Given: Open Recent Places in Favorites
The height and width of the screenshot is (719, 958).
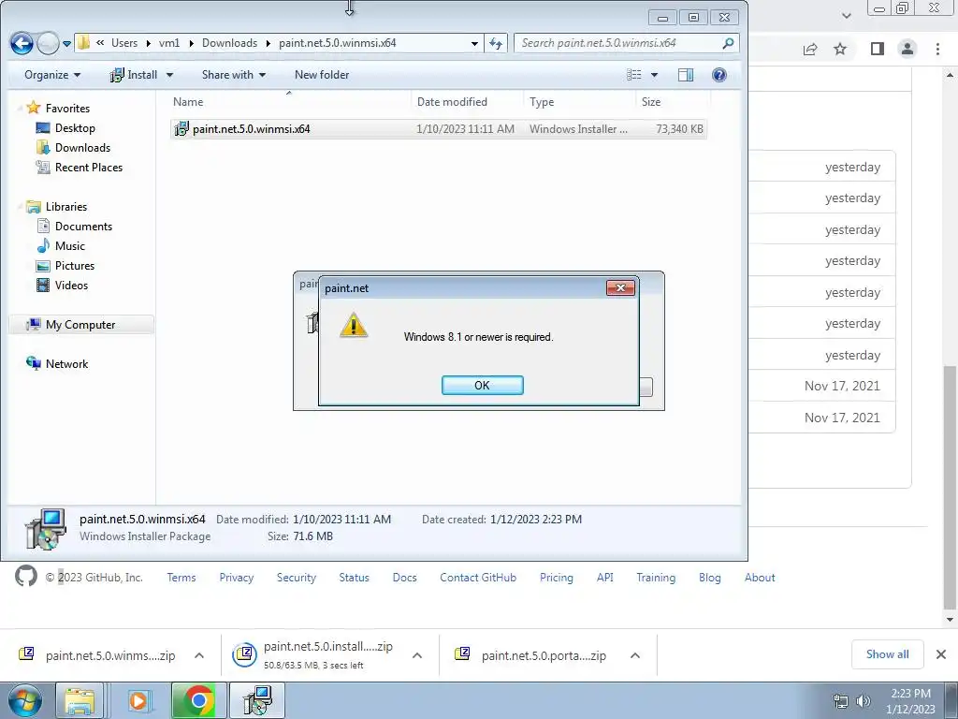Looking at the screenshot, I should tap(89, 167).
